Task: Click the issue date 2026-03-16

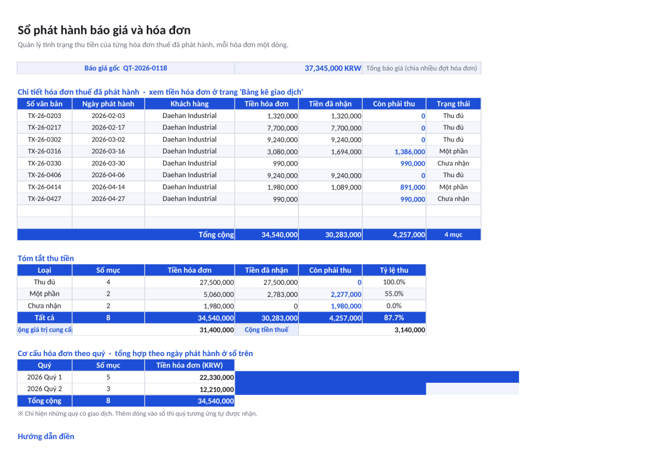Action: (109, 151)
